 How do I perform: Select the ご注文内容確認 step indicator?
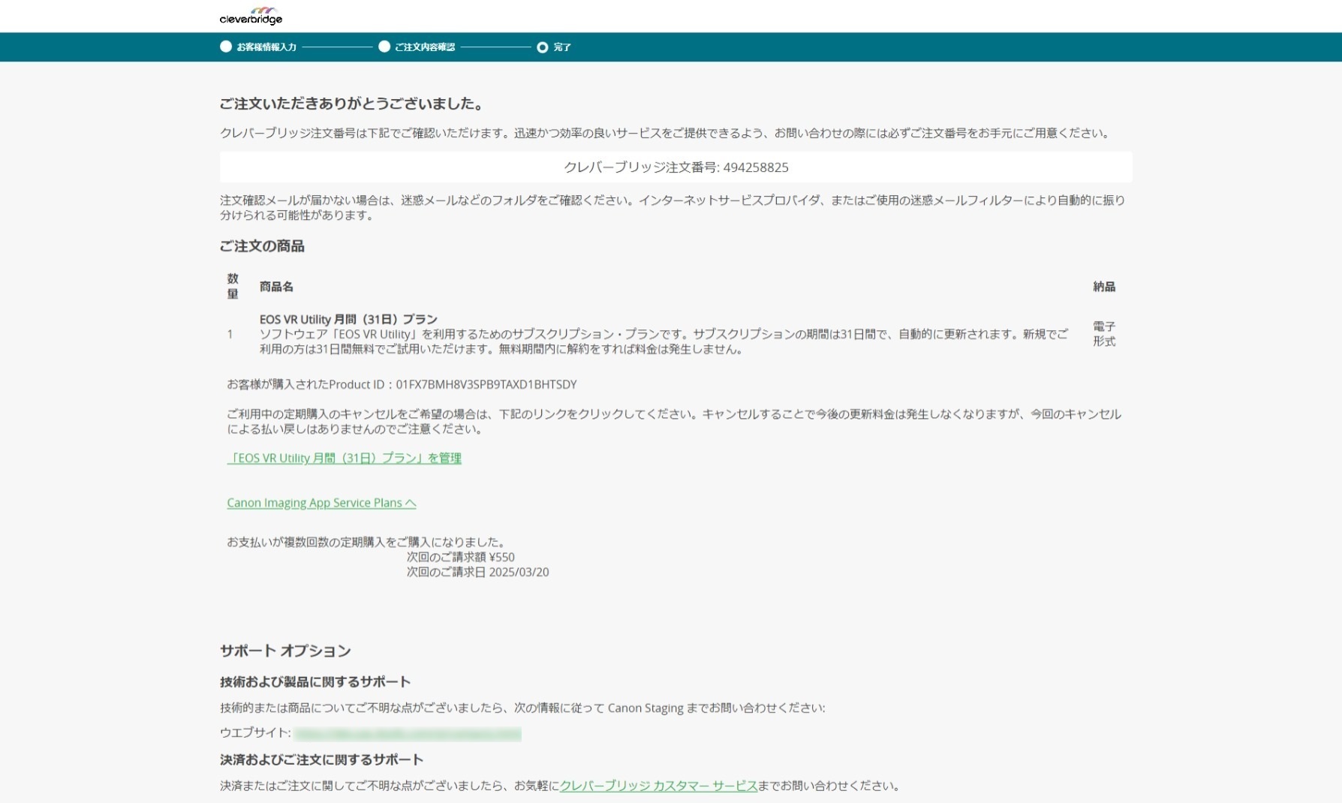(x=417, y=47)
